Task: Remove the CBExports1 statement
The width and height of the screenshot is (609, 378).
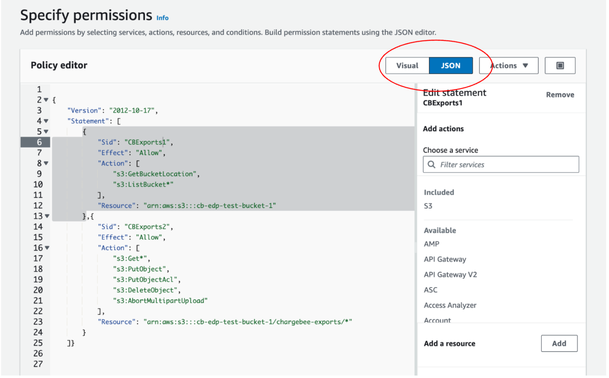Action: pos(559,95)
